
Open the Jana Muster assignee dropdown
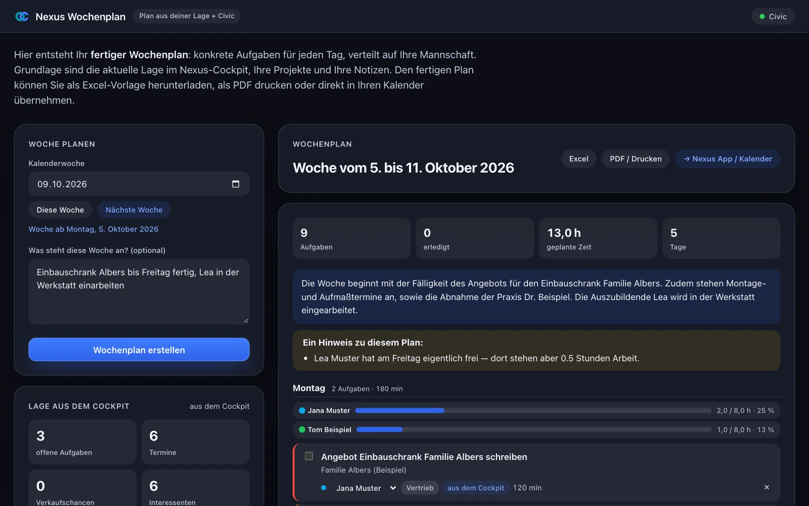click(x=366, y=488)
